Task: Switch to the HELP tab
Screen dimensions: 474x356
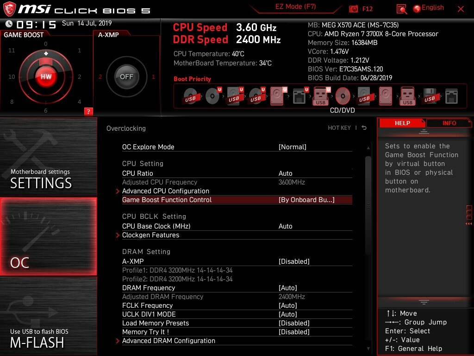Action: 402,123
